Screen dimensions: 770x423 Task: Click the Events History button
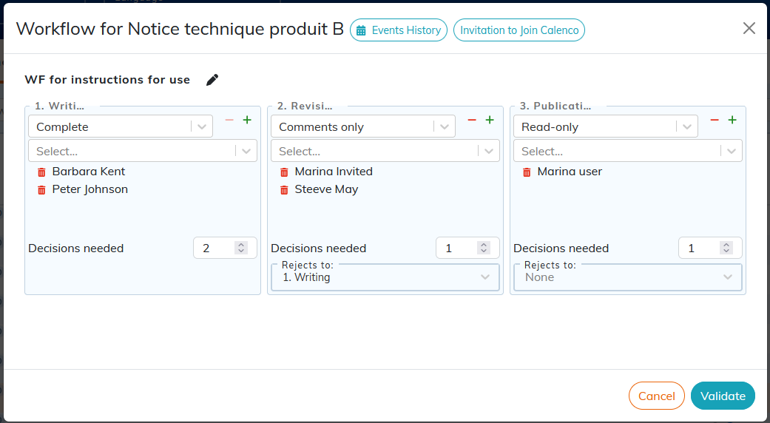[x=398, y=30]
